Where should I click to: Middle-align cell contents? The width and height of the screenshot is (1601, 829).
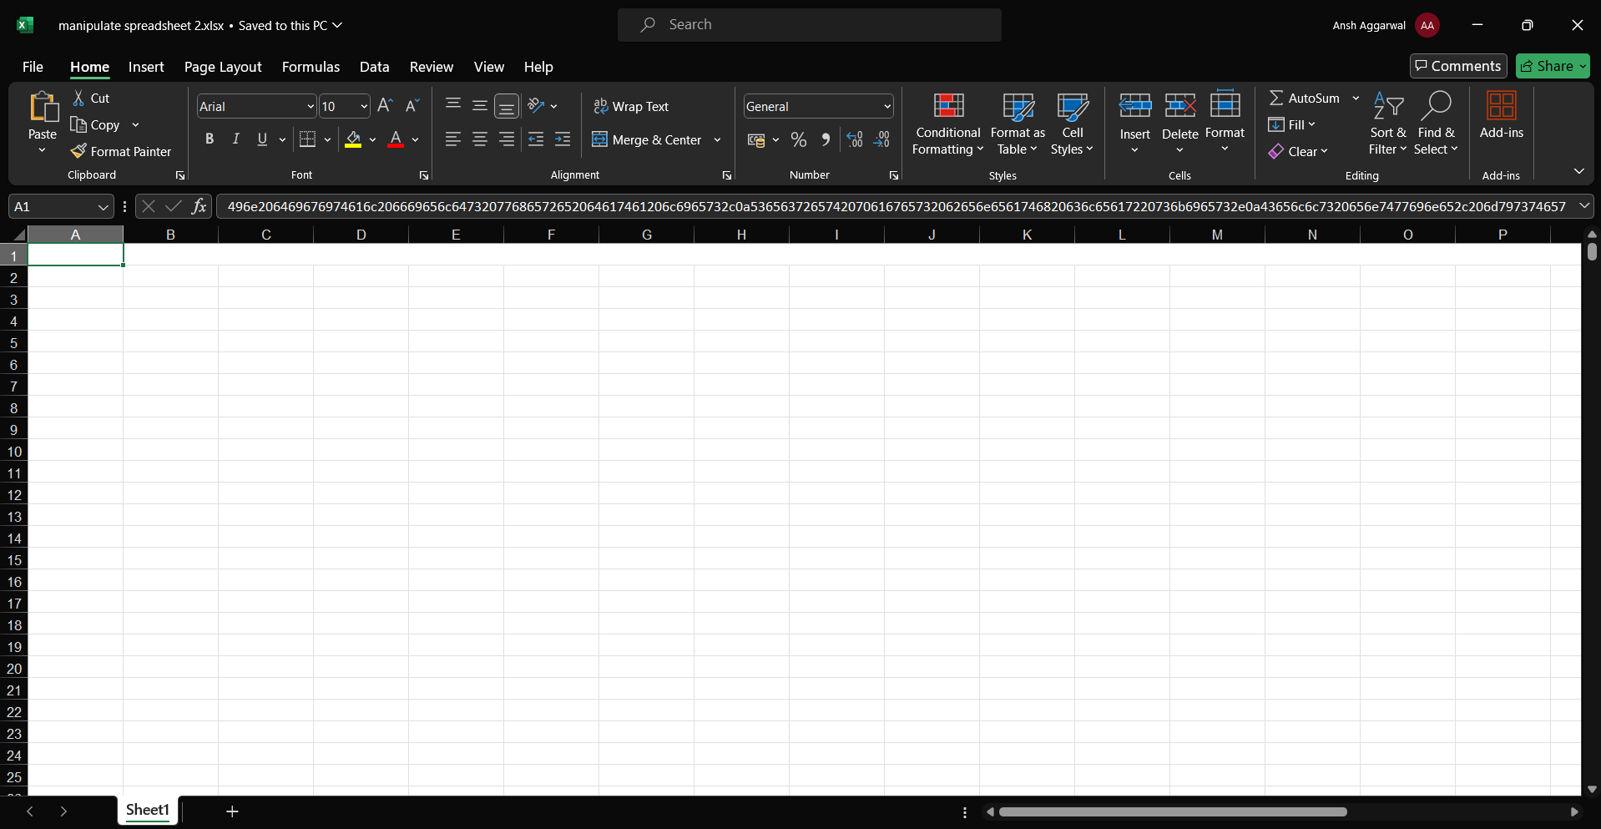[x=480, y=106]
